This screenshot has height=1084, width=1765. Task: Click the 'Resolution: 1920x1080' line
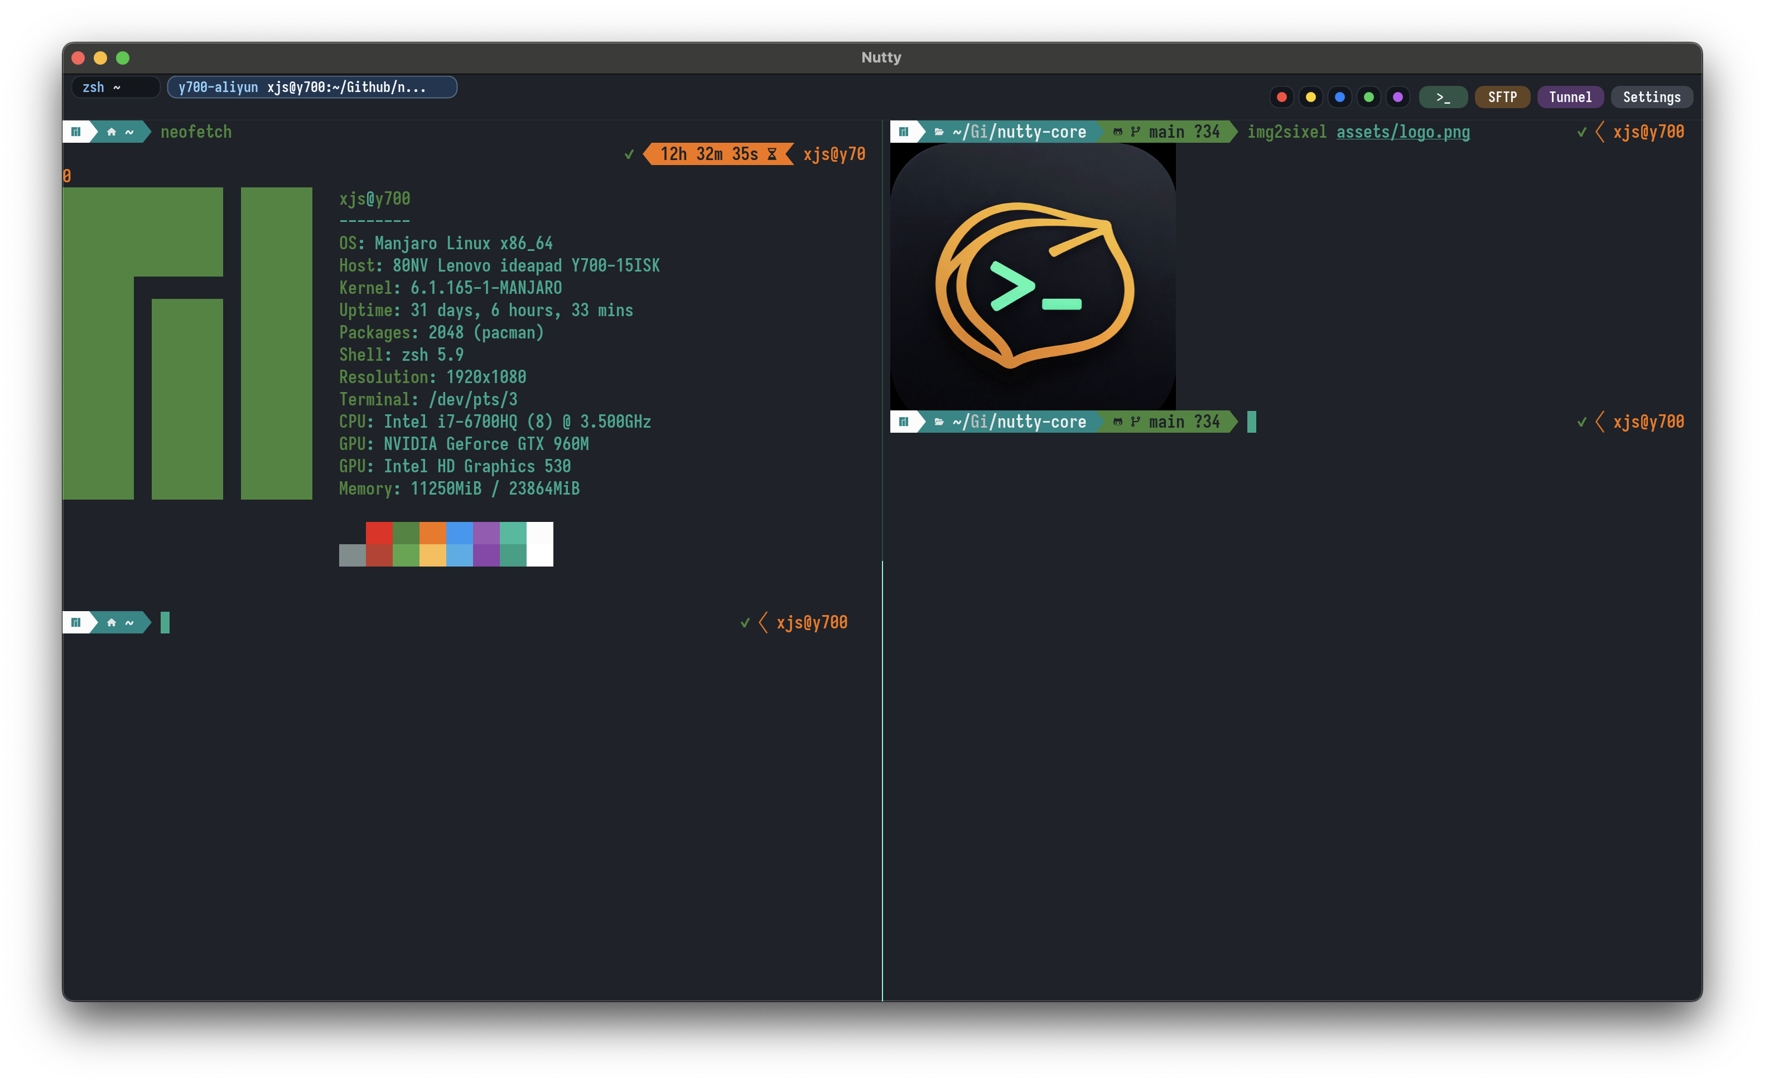point(432,376)
